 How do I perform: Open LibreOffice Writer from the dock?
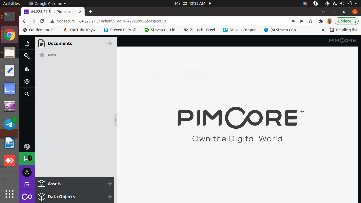[10, 143]
